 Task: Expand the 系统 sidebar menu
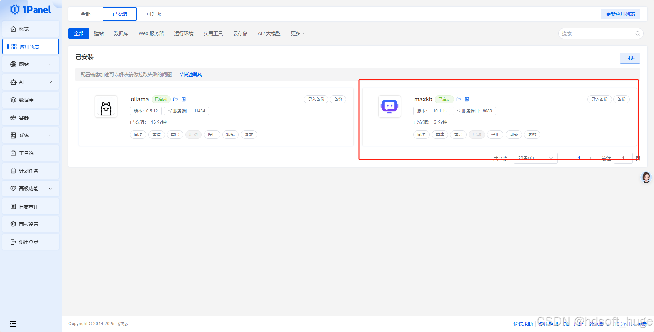(31, 135)
